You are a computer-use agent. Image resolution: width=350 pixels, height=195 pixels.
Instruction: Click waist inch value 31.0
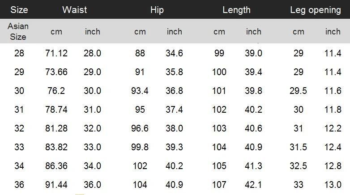92,110
